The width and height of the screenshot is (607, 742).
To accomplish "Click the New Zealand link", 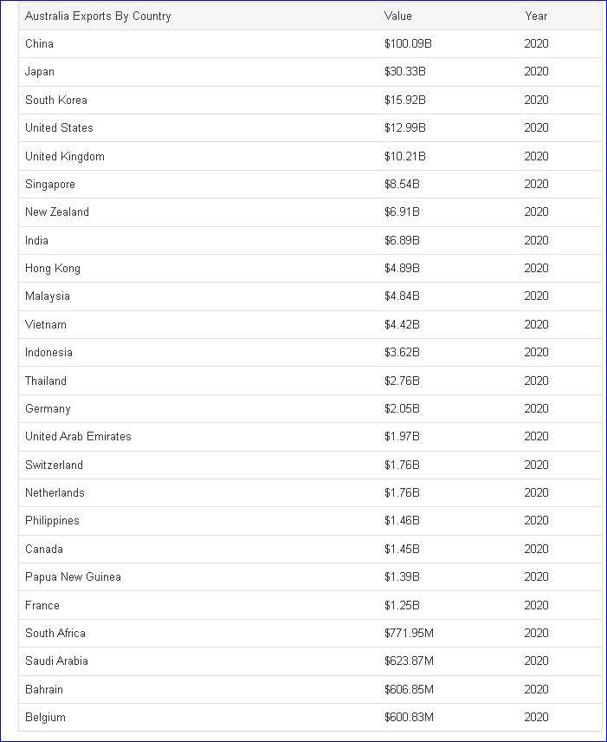I will 57,212.
